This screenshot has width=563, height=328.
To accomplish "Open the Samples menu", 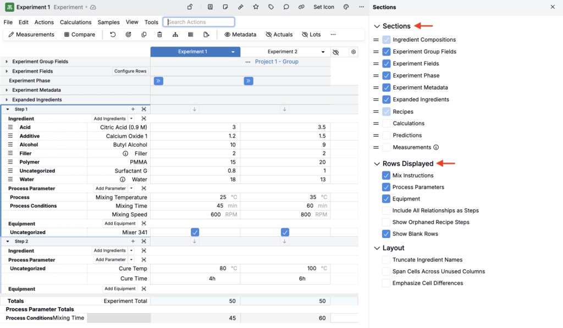I will tap(108, 23).
